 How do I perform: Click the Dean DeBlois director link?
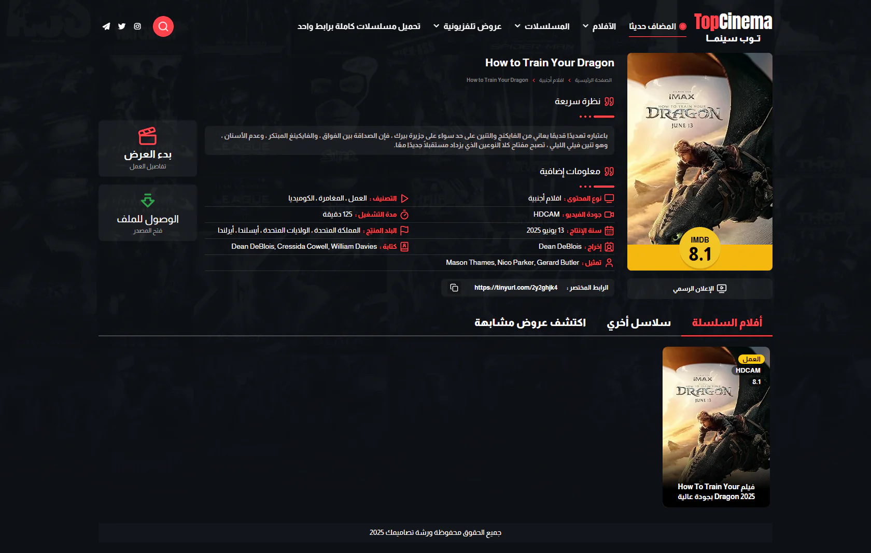coord(560,247)
